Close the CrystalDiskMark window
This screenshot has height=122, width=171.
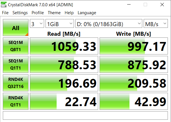(x=162, y=5)
